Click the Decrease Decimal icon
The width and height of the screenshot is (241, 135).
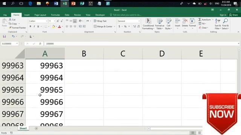pos(139,26)
